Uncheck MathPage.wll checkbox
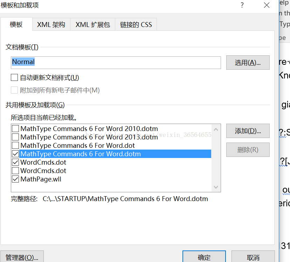 click(x=15, y=179)
